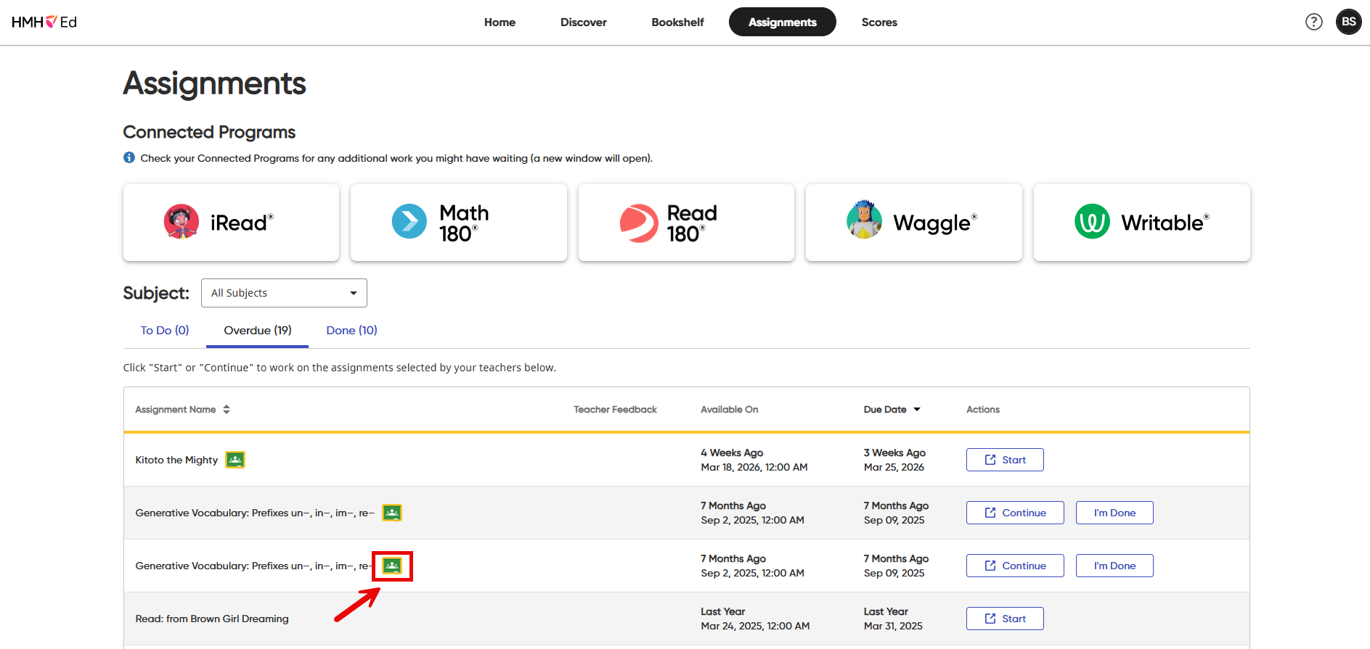
Task: Click the Mar 31, 2025 due date
Action: pyautogui.click(x=893, y=626)
